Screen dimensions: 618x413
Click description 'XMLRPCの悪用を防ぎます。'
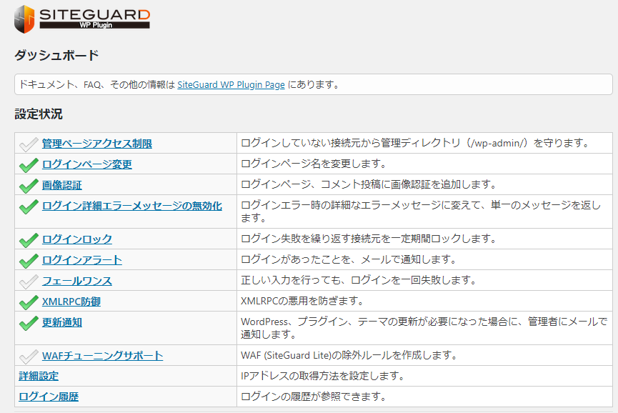[x=303, y=301]
